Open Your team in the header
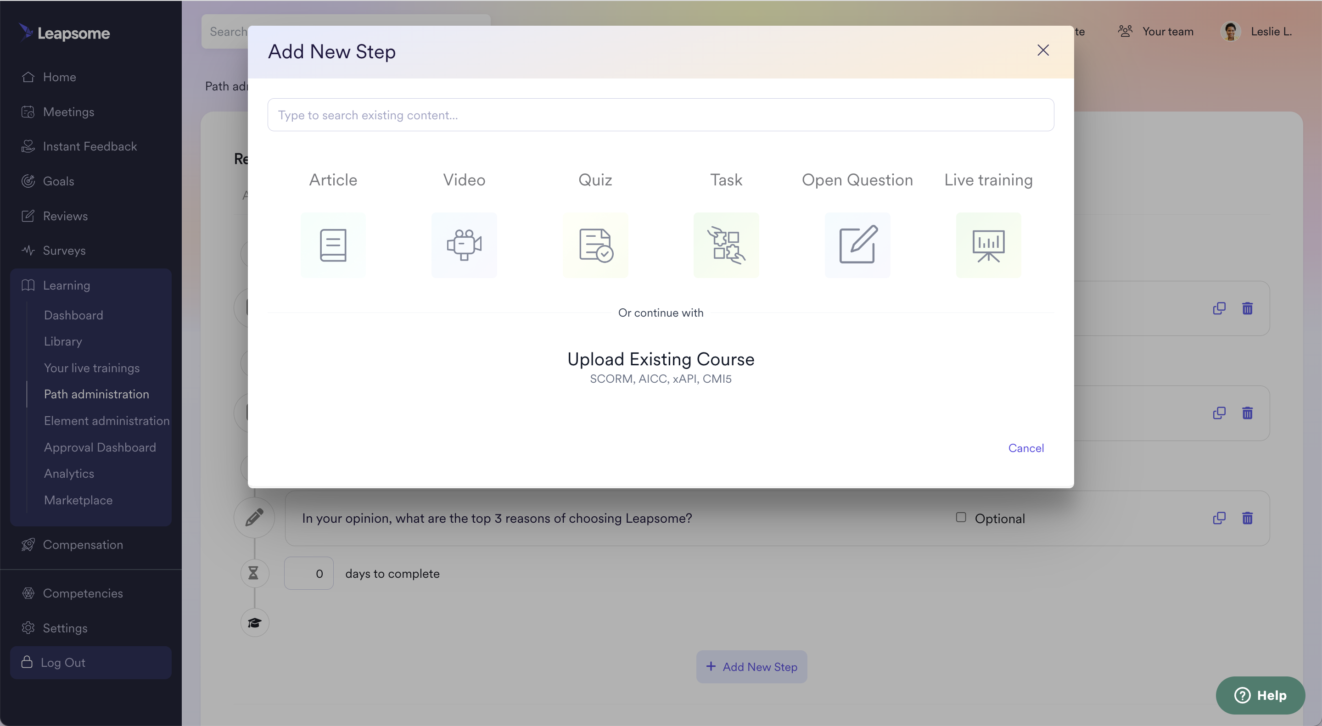This screenshot has width=1322, height=726. tap(1156, 32)
